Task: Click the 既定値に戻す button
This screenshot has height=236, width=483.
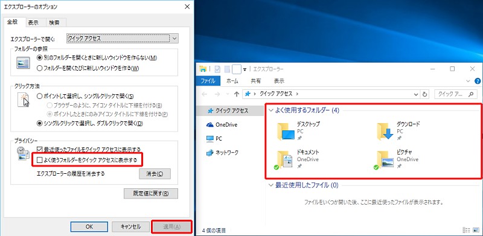Action: (151, 194)
